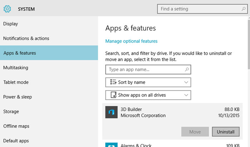Image resolution: width=250 pixels, height=147 pixels.
Task: Click the 3D Builder app icon
Action: pos(111,112)
